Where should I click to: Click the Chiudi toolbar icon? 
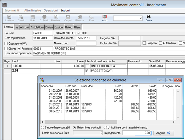click(x=21, y=18)
